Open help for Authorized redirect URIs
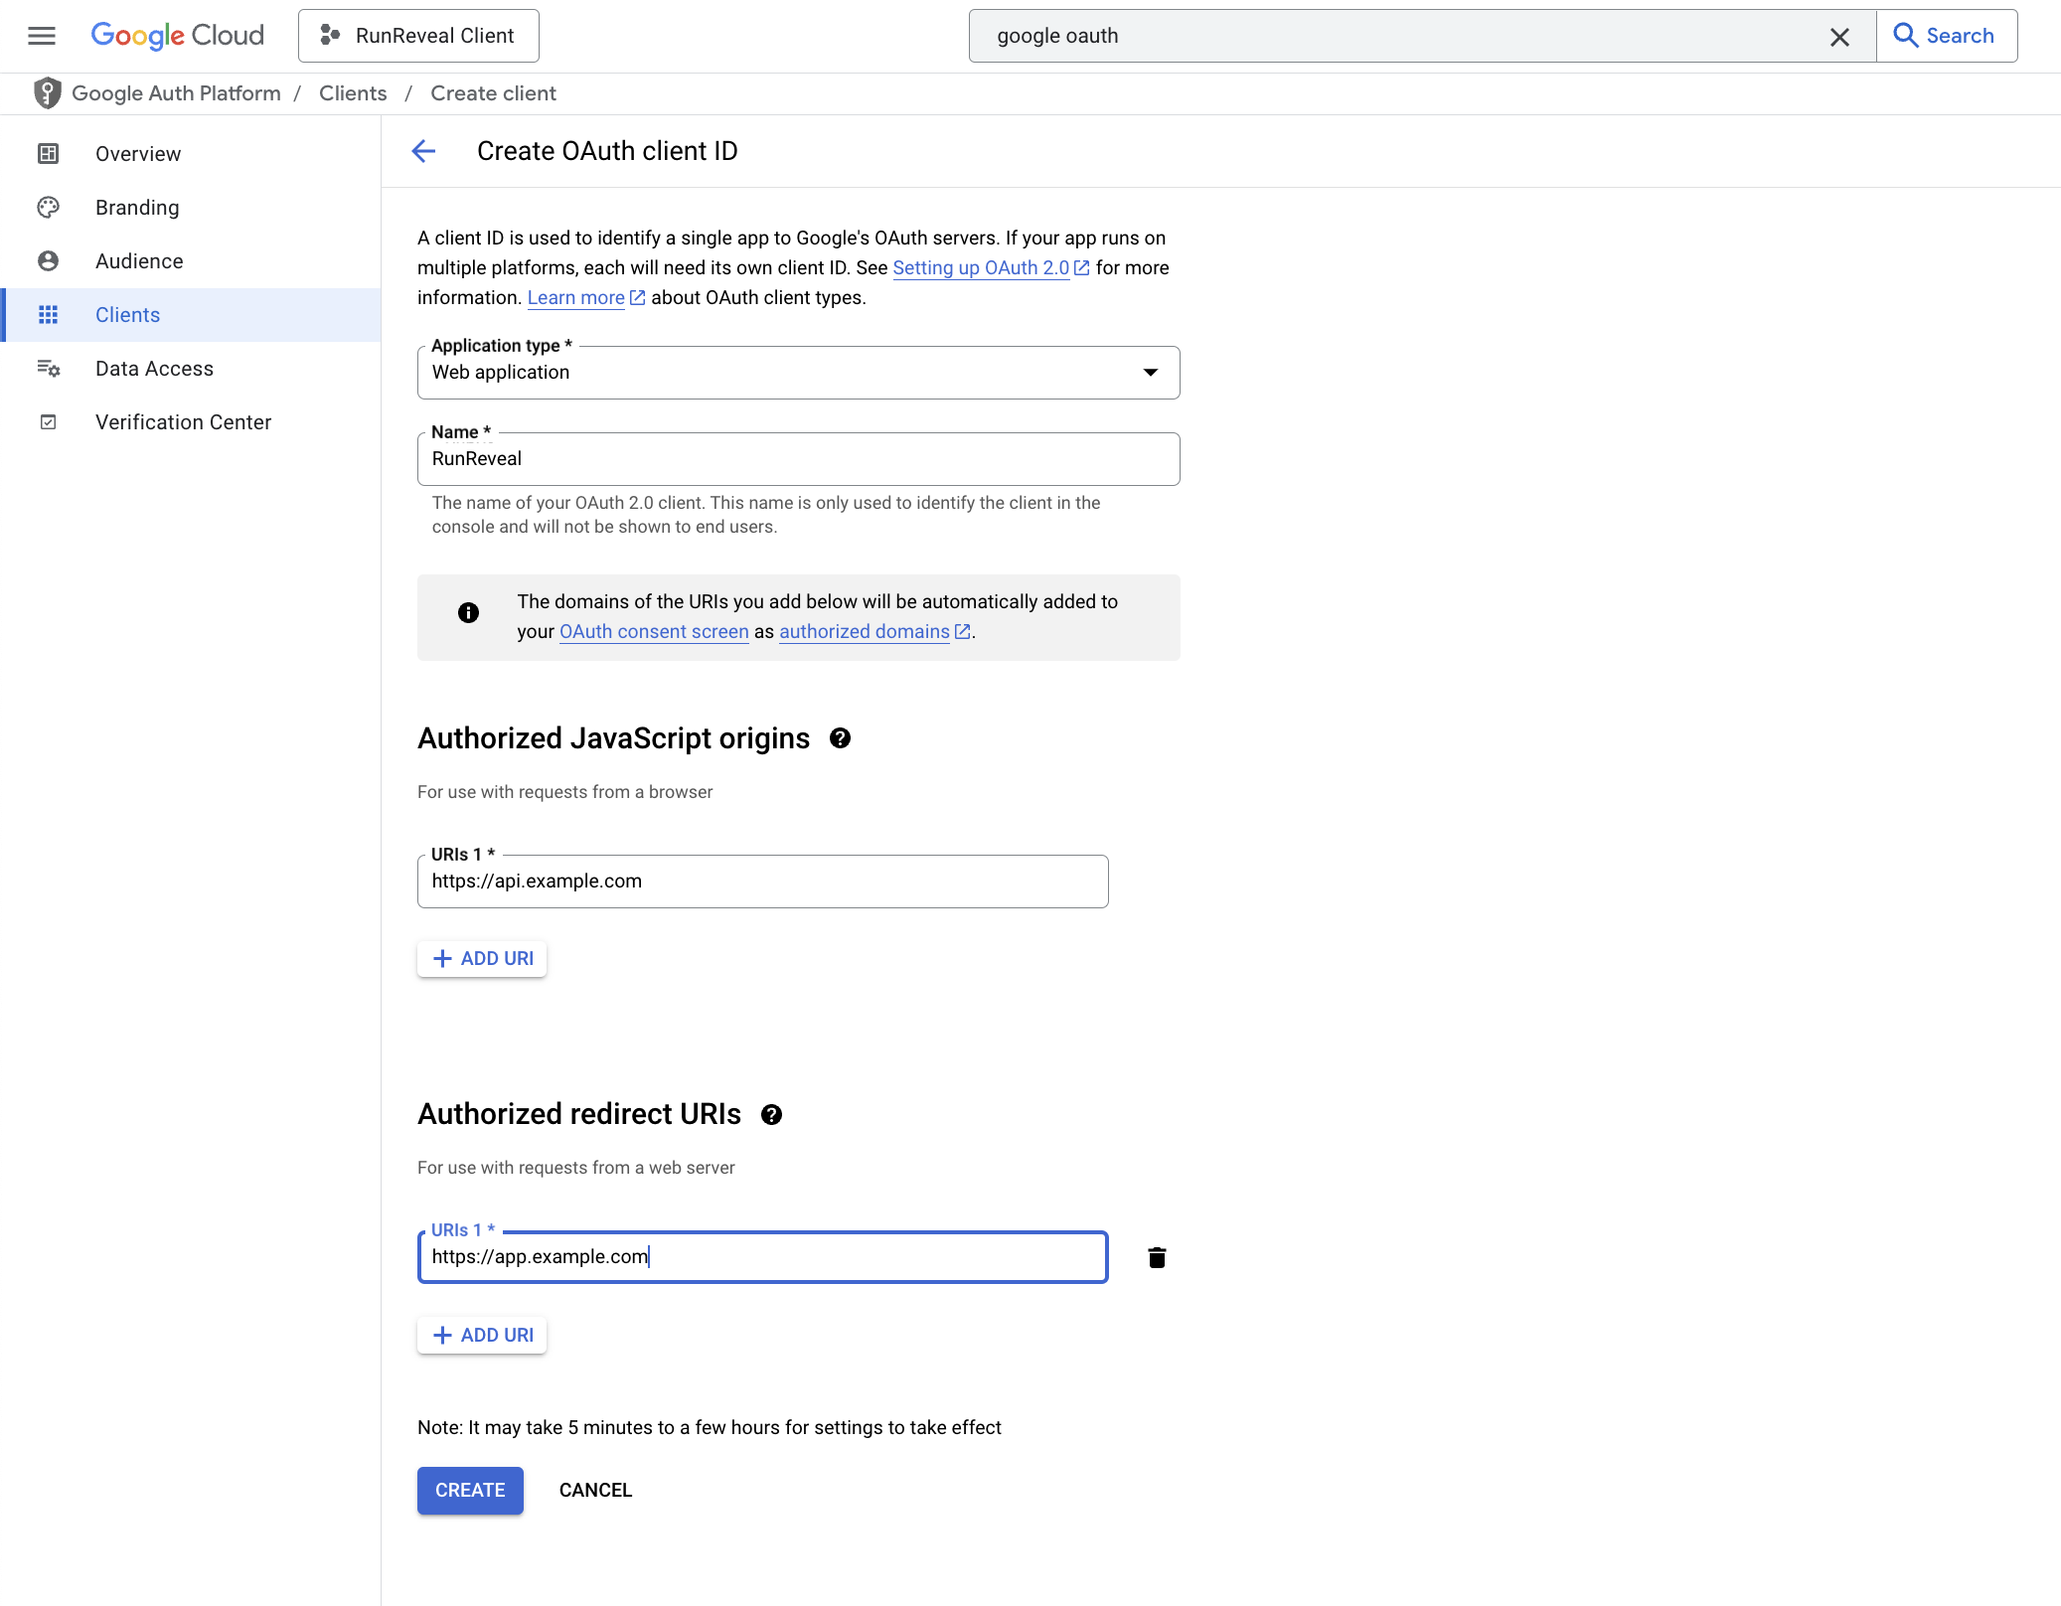This screenshot has height=1606, width=2061. (772, 1114)
